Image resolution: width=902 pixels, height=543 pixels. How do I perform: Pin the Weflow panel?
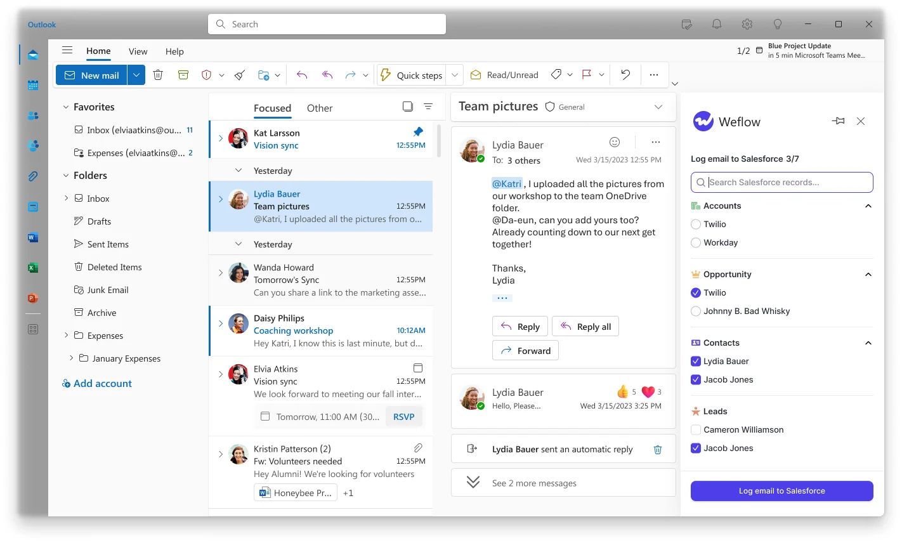[839, 121]
